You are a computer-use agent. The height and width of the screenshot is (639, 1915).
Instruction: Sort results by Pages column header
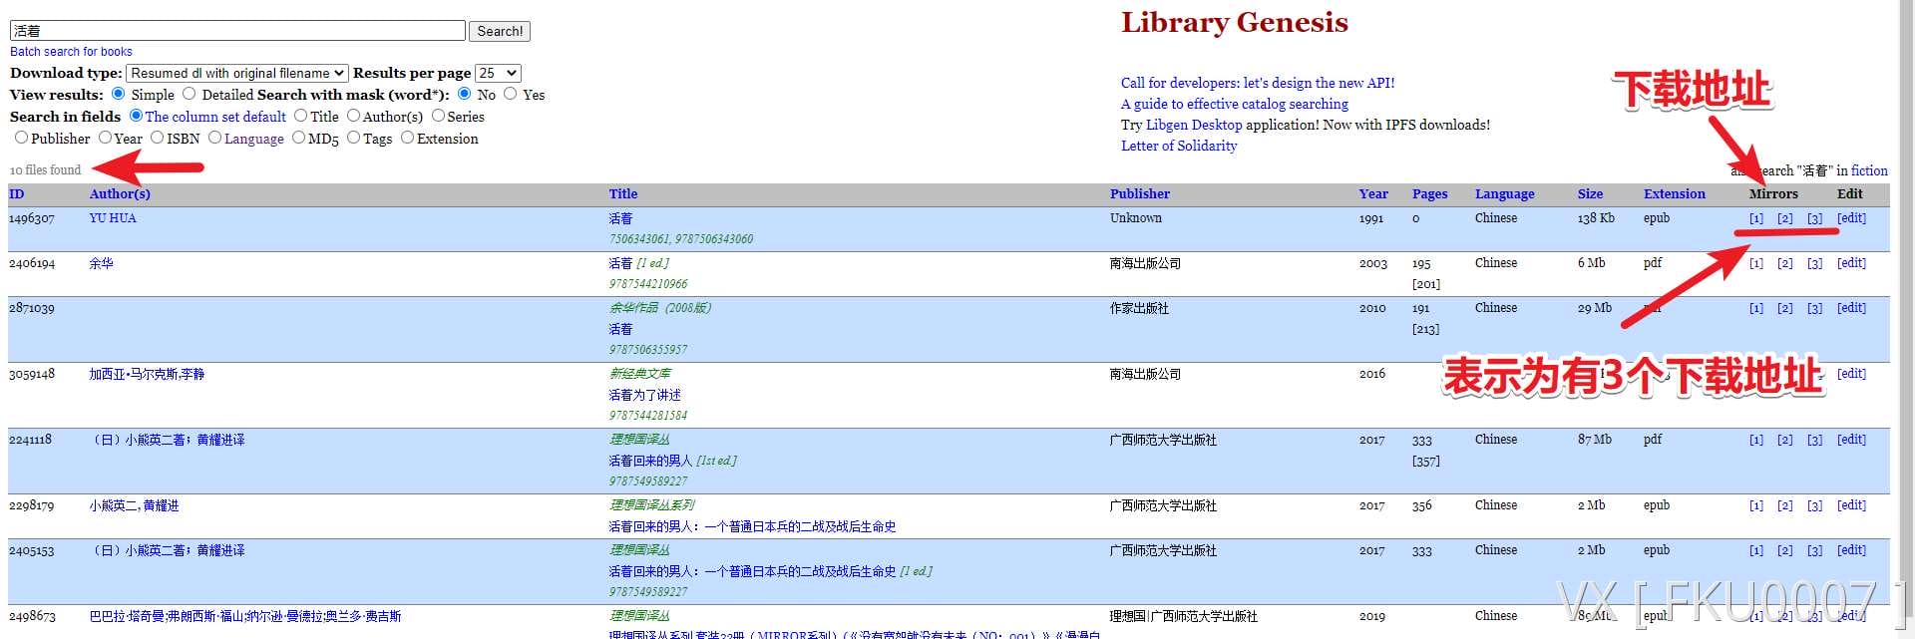coord(1430,193)
